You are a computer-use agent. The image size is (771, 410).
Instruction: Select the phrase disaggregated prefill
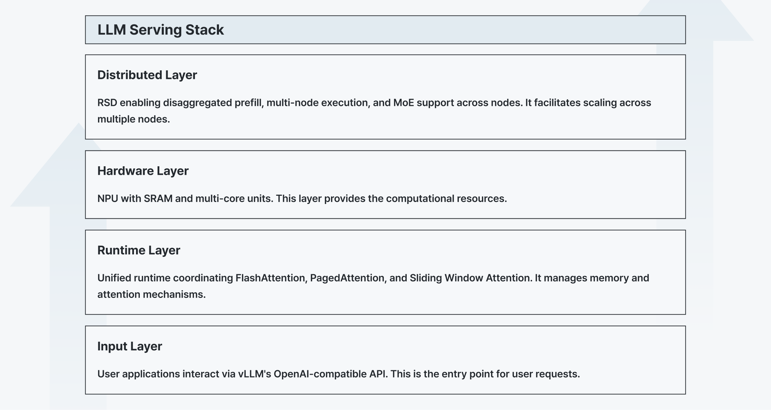click(x=213, y=103)
